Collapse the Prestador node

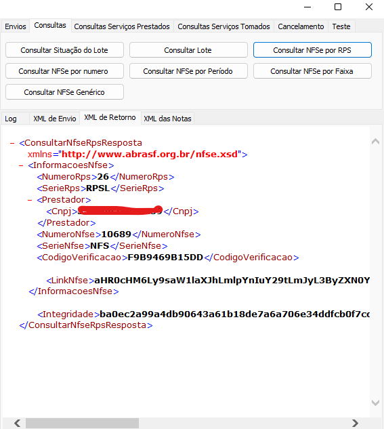[30, 200]
